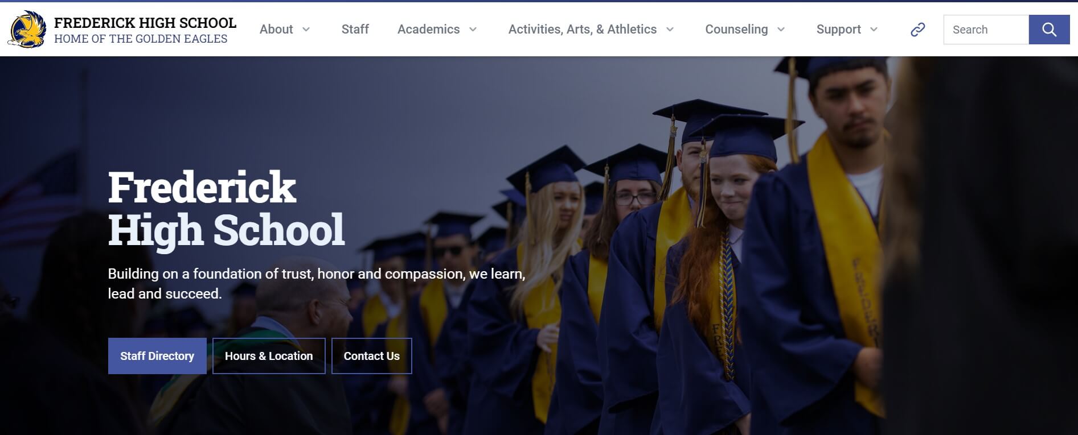The height and width of the screenshot is (435, 1078).
Task: Select Academics in the navigation bar
Action: click(428, 30)
